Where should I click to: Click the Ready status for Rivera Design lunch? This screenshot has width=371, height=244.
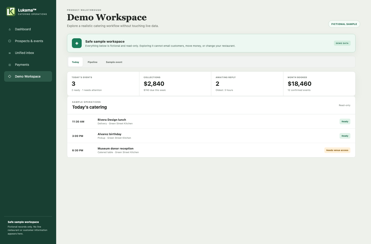coord(345,121)
